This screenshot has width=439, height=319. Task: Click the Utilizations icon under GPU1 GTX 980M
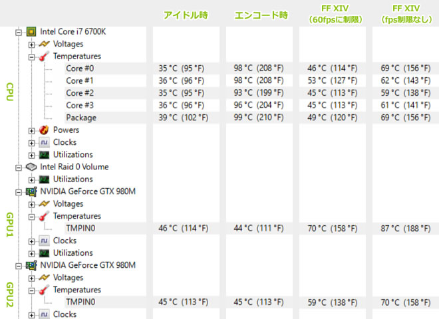click(44, 253)
